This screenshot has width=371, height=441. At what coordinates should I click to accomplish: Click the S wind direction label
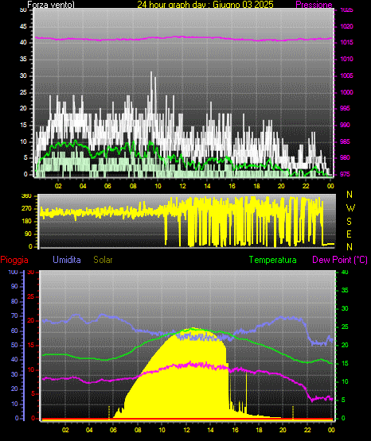point(349,222)
